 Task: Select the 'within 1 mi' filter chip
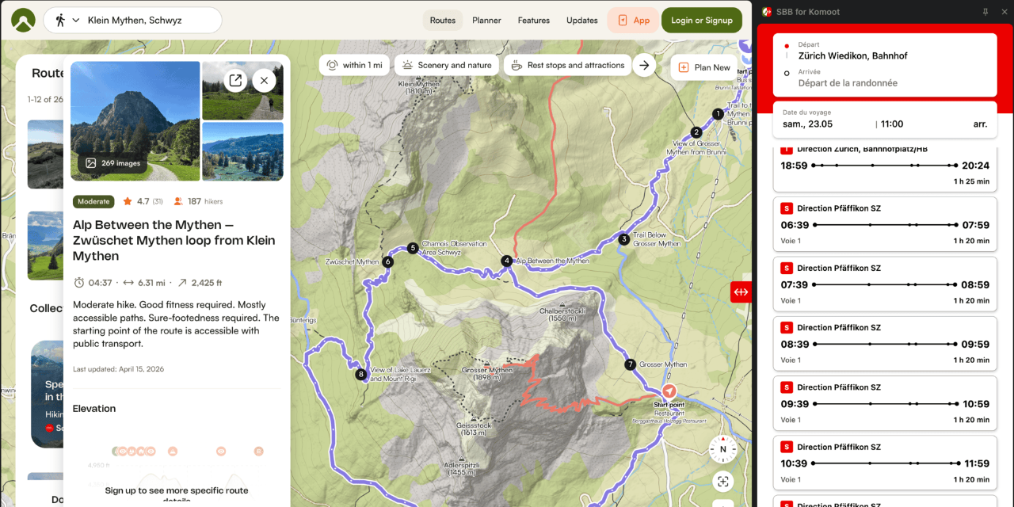[354, 65]
